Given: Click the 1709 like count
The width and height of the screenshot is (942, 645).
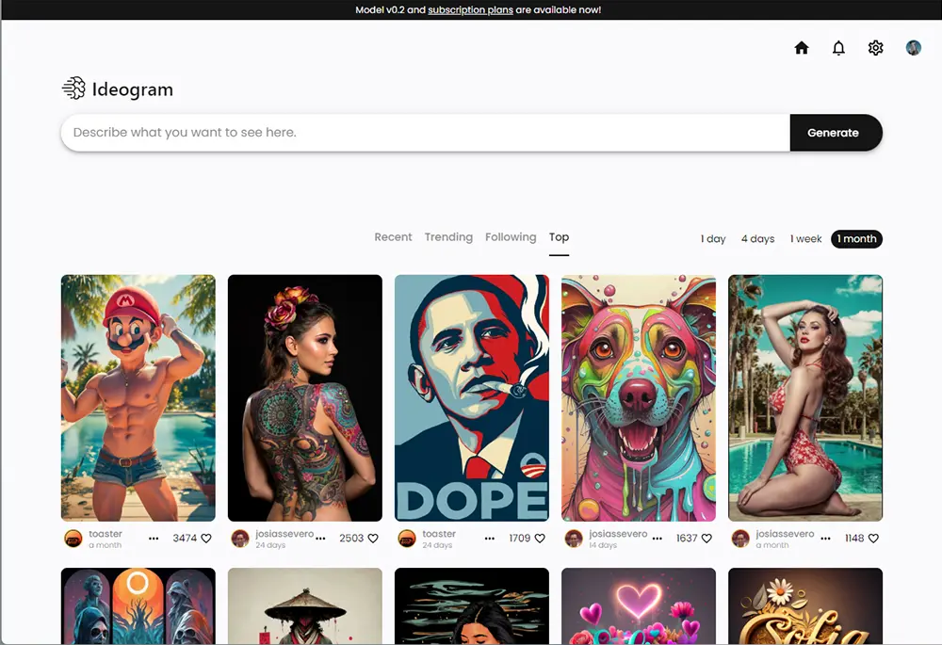Looking at the screenshot, I should click(520, 538).
